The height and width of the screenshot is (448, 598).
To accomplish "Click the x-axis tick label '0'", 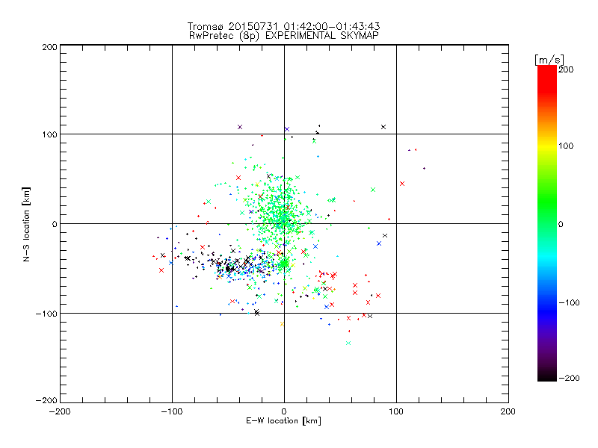I will (284, 411).
